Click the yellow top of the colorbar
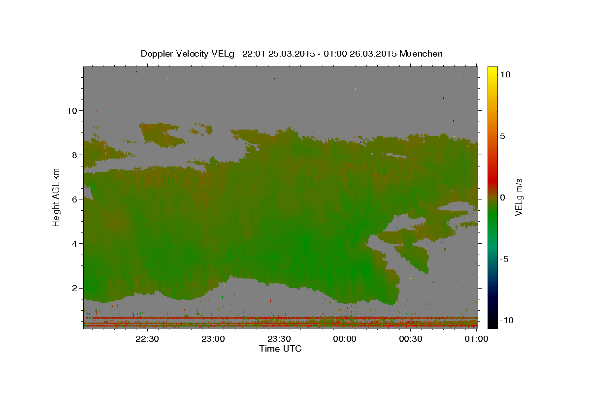Viewport: 591px width, 394px height. tap(492, 71)
